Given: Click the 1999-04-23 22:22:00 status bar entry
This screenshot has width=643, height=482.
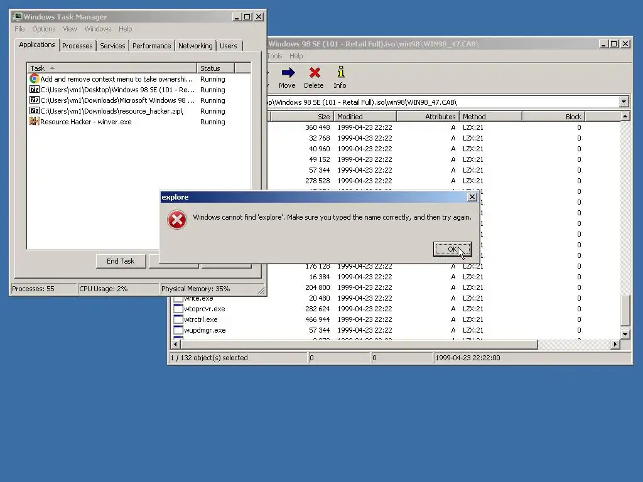Looking at the screenshot, I should [x=532, y=357].
